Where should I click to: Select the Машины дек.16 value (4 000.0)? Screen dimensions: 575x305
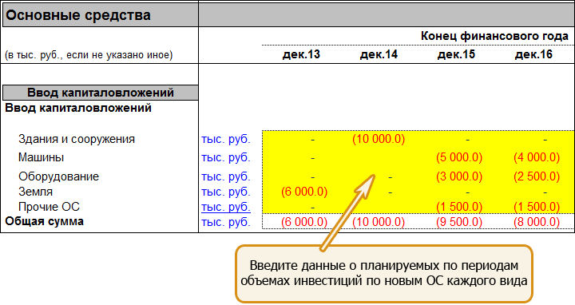coord(537,157)
